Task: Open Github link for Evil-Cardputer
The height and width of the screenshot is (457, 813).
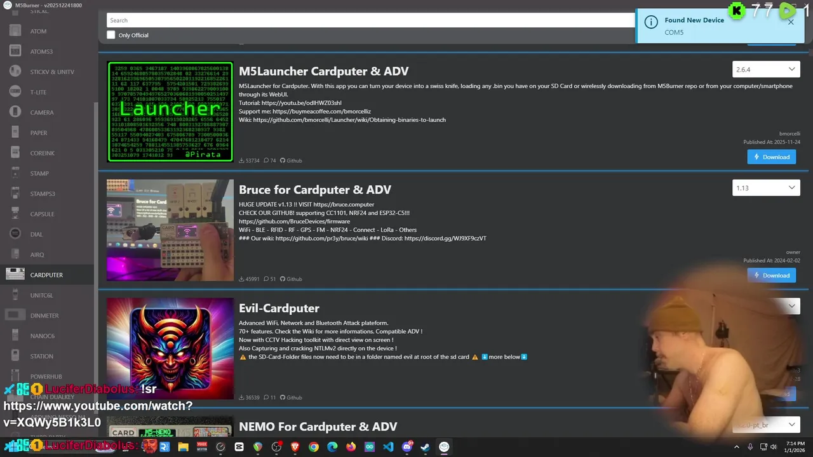Action: tap(291, 398)
